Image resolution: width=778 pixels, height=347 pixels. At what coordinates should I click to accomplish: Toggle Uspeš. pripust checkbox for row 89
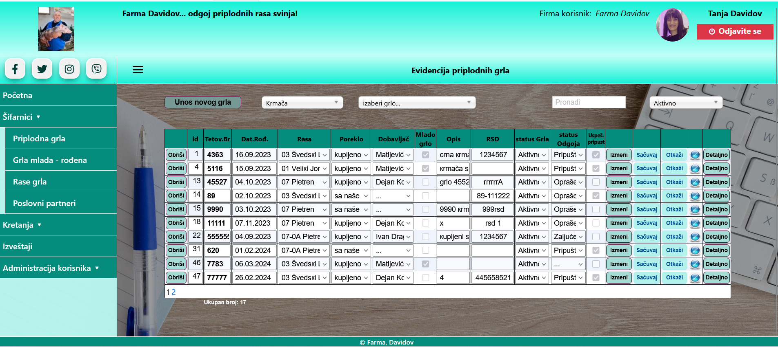coord(596,196)
